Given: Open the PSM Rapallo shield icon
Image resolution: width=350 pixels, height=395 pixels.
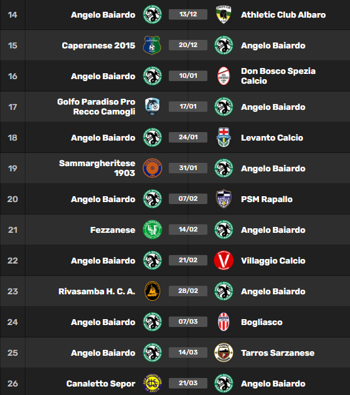Looking at the screenshot, I should (224, 199).
